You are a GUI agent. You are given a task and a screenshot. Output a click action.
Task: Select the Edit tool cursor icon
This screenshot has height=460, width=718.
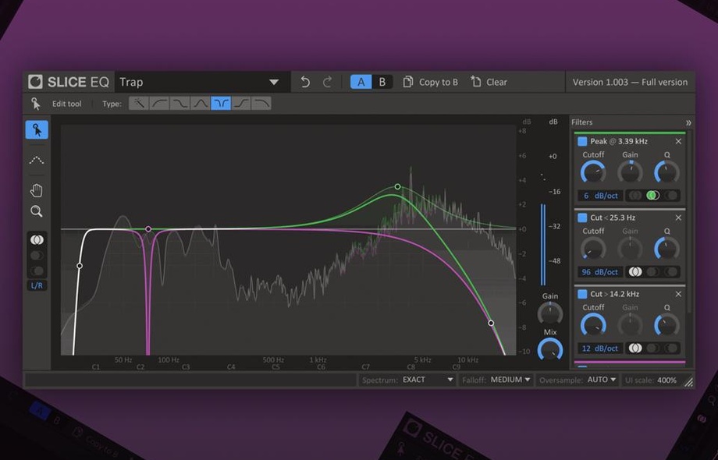coord(37,130)
